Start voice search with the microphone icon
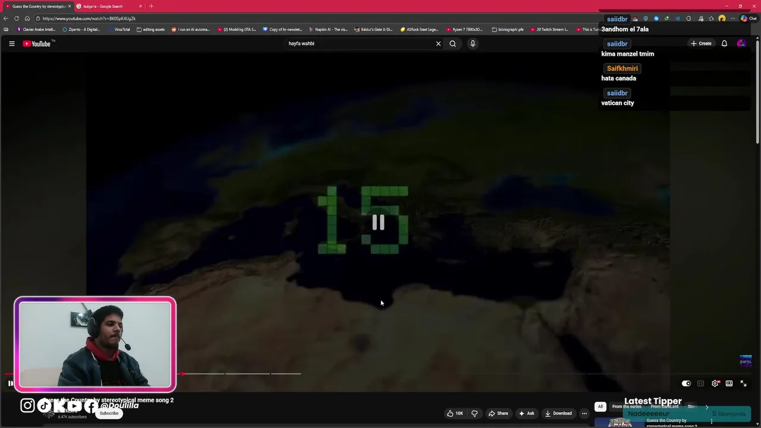This screenshot has width=761, height=428. (473, 43)
